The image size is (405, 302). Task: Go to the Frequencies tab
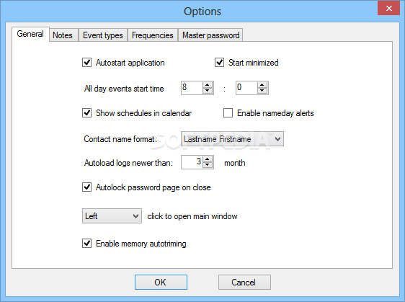[x=152, y=35]
